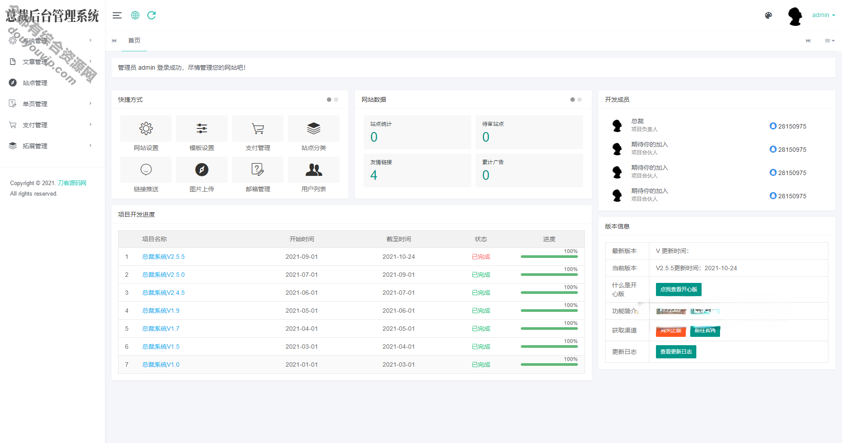Click the 前往官网 button
Viewport: 842px width, 443px height.
pyautogui.click(x=705, y=331)
